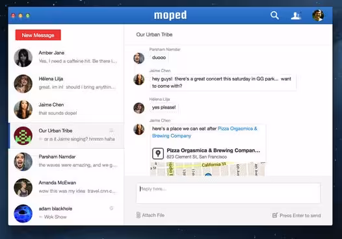Image resolution: width=342 pixels, height=239 pixels.
Task: Click the concert in GG park message
Action: tap(223, 82)
